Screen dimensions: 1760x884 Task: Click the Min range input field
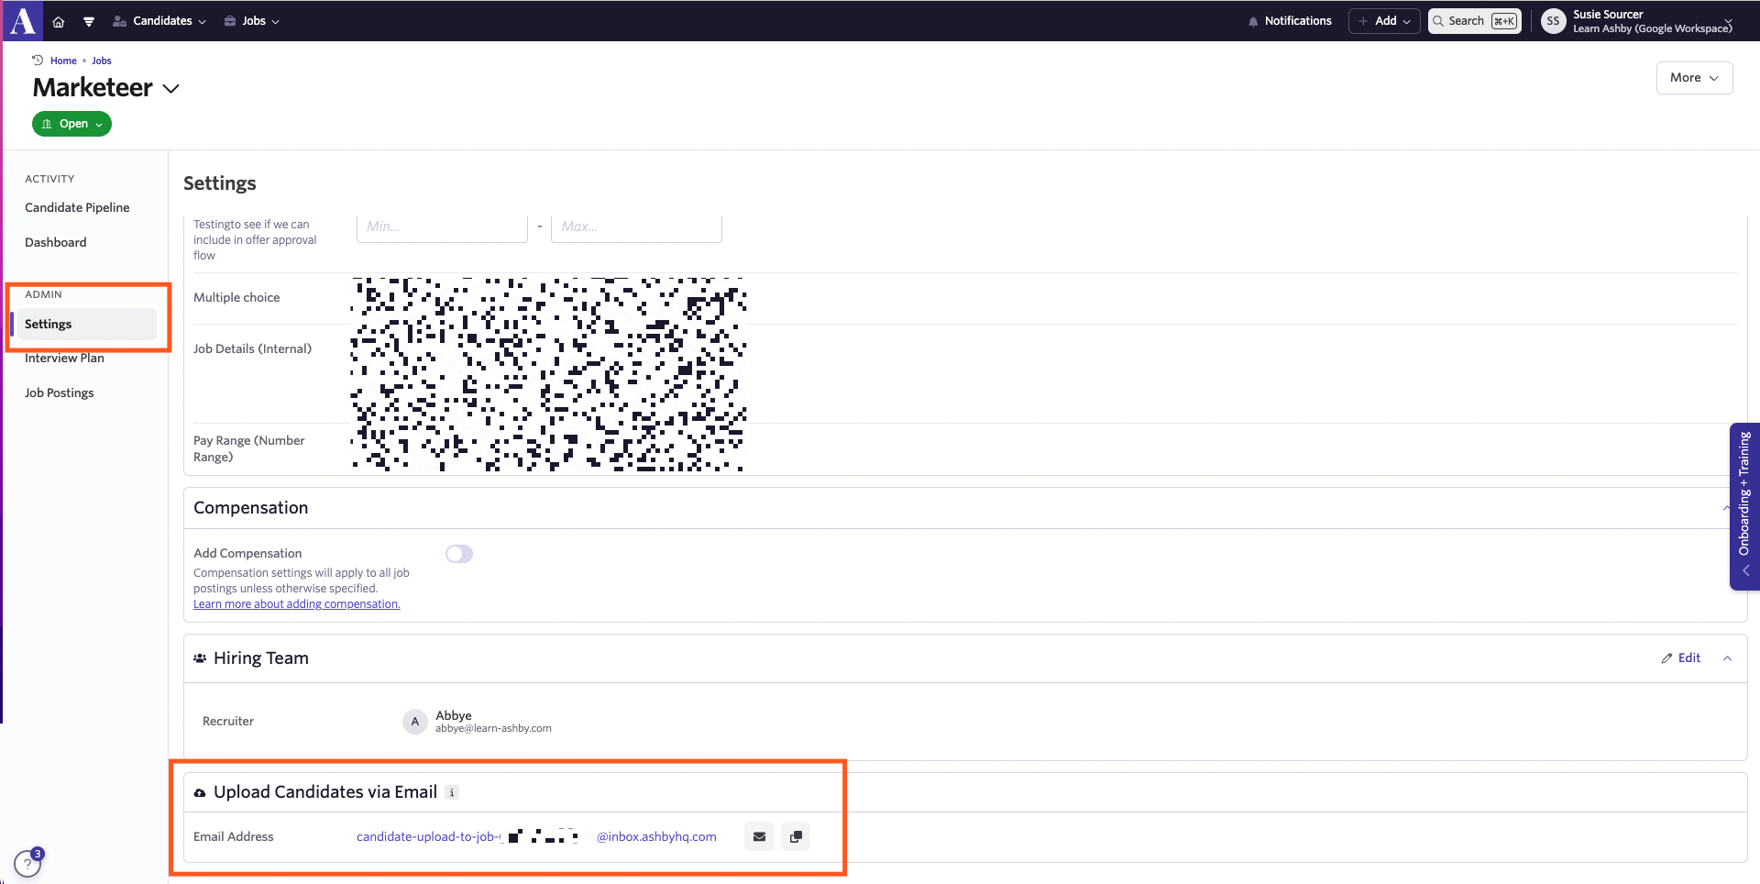coord(442,227)
